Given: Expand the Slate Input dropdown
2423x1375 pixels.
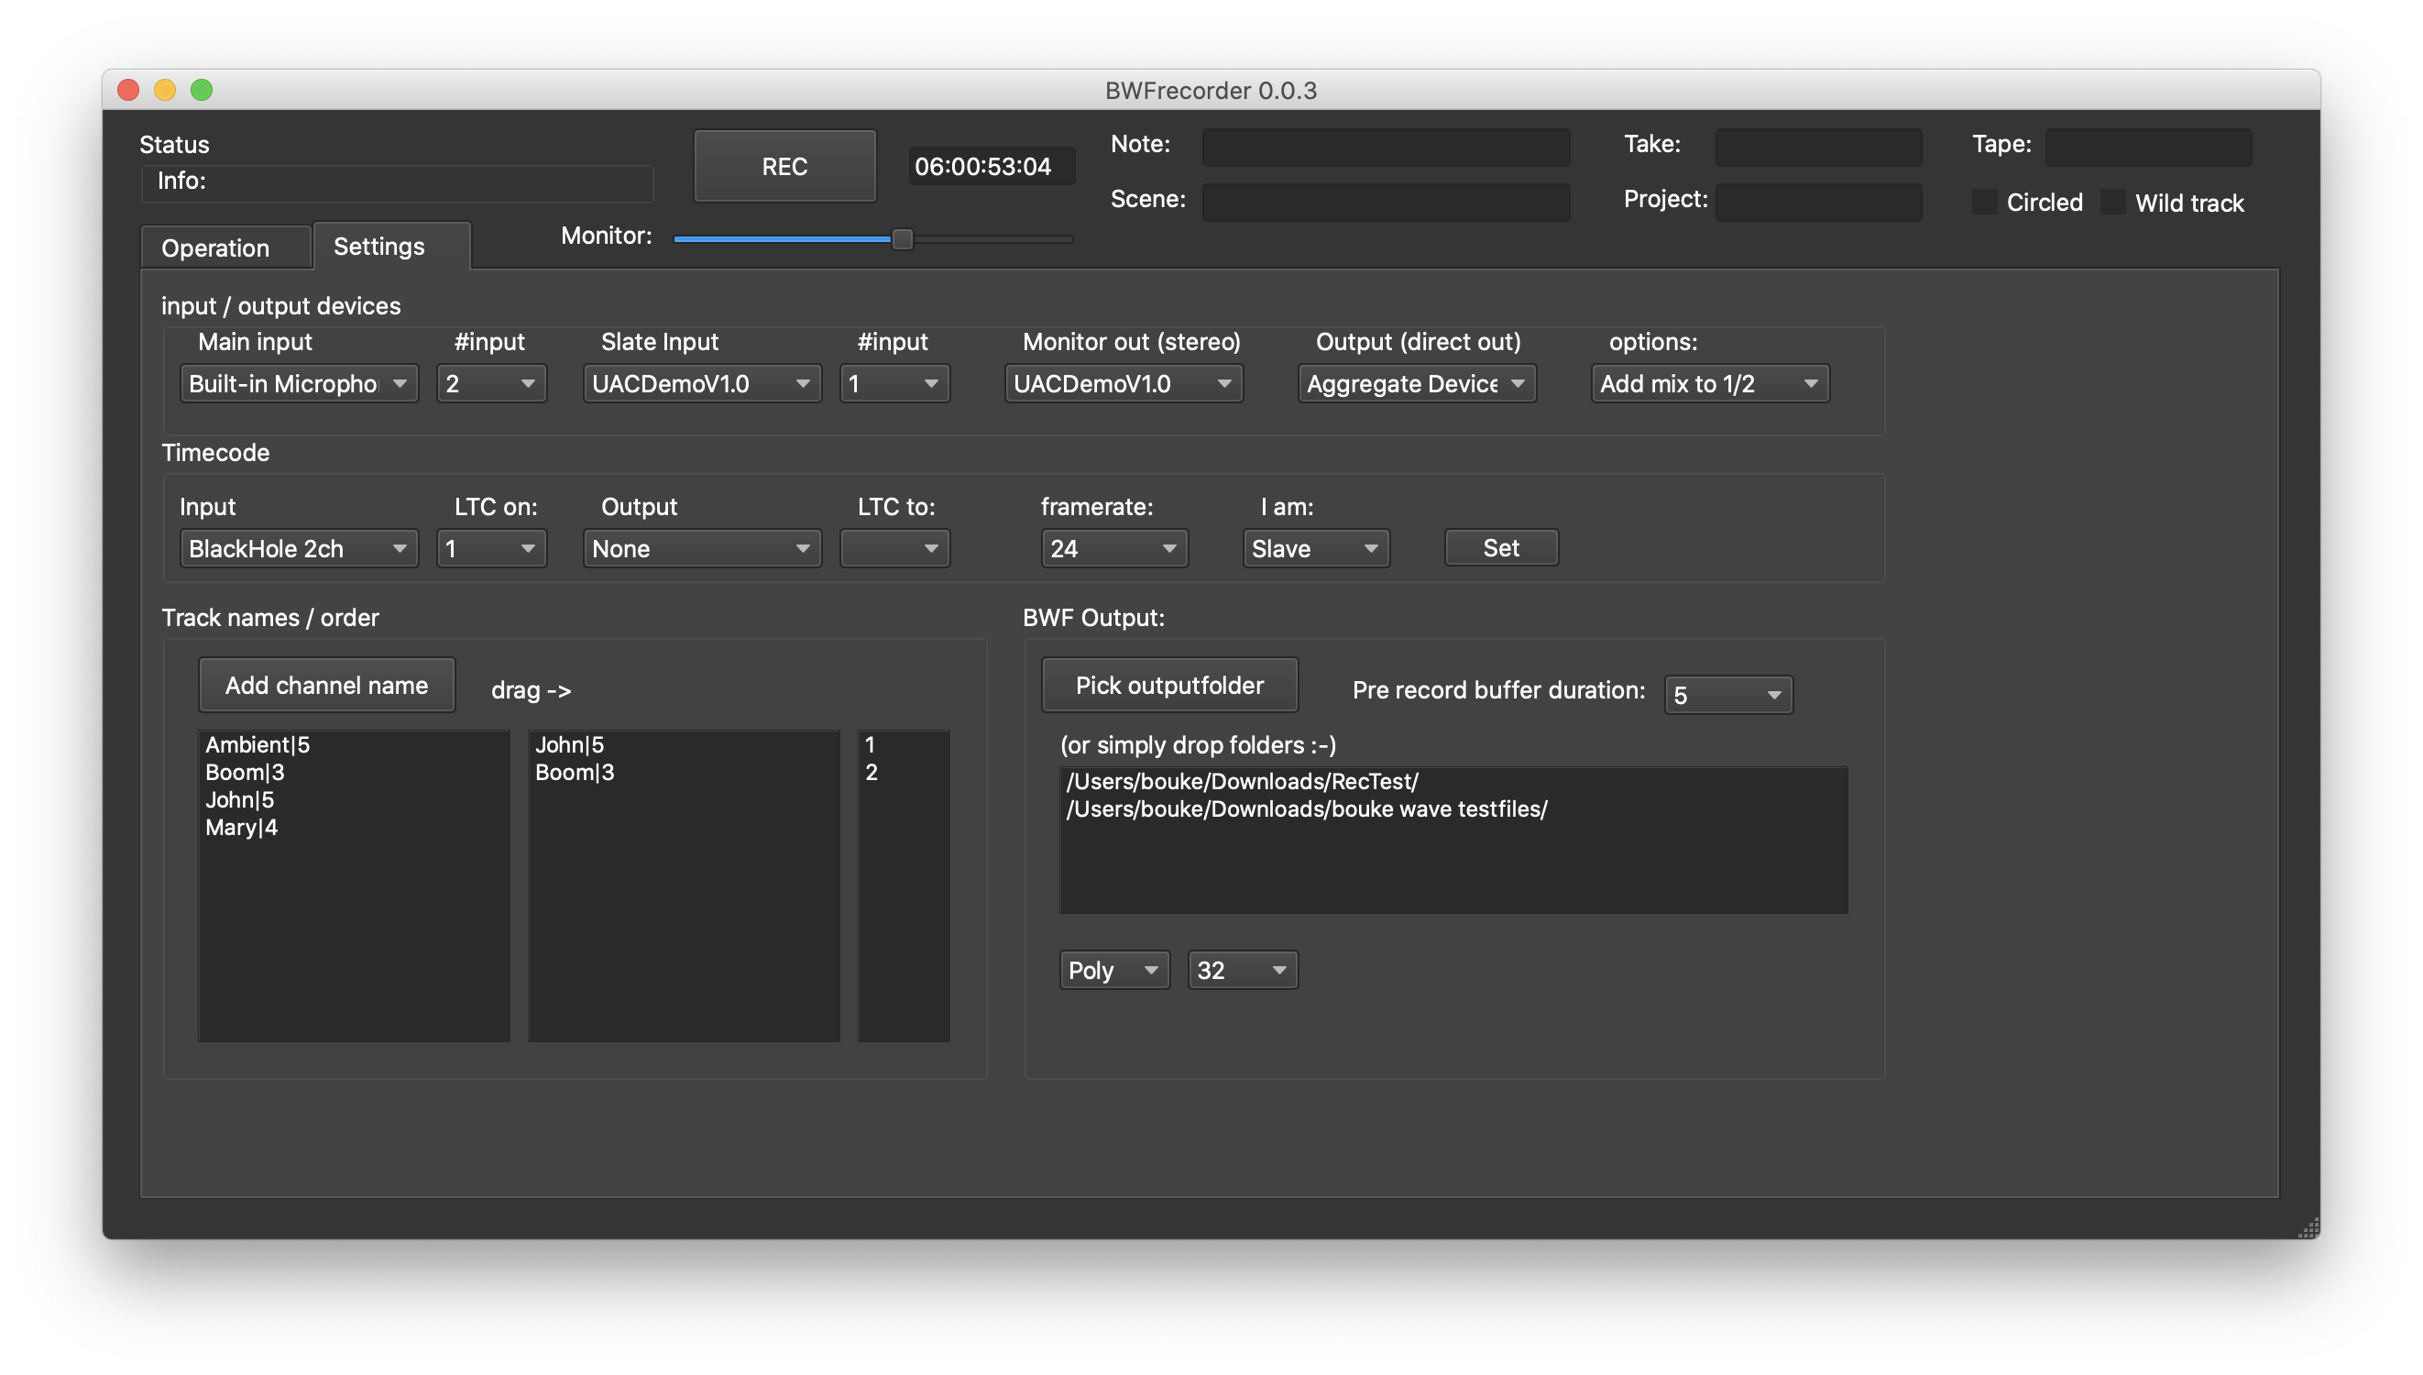Looking at the screenshot, I should 701,383.
